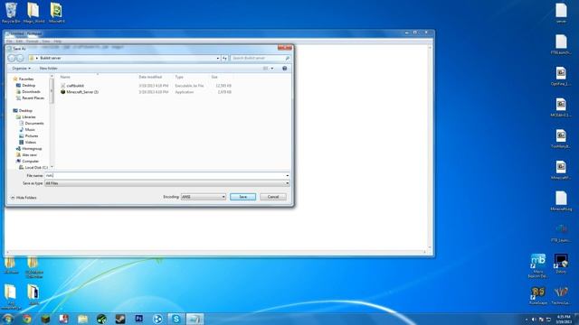Image resolution: width=579 pixels, height=325 pixels.
Task: Open Notepad's View menu
Action: click(x=46, y=42)
